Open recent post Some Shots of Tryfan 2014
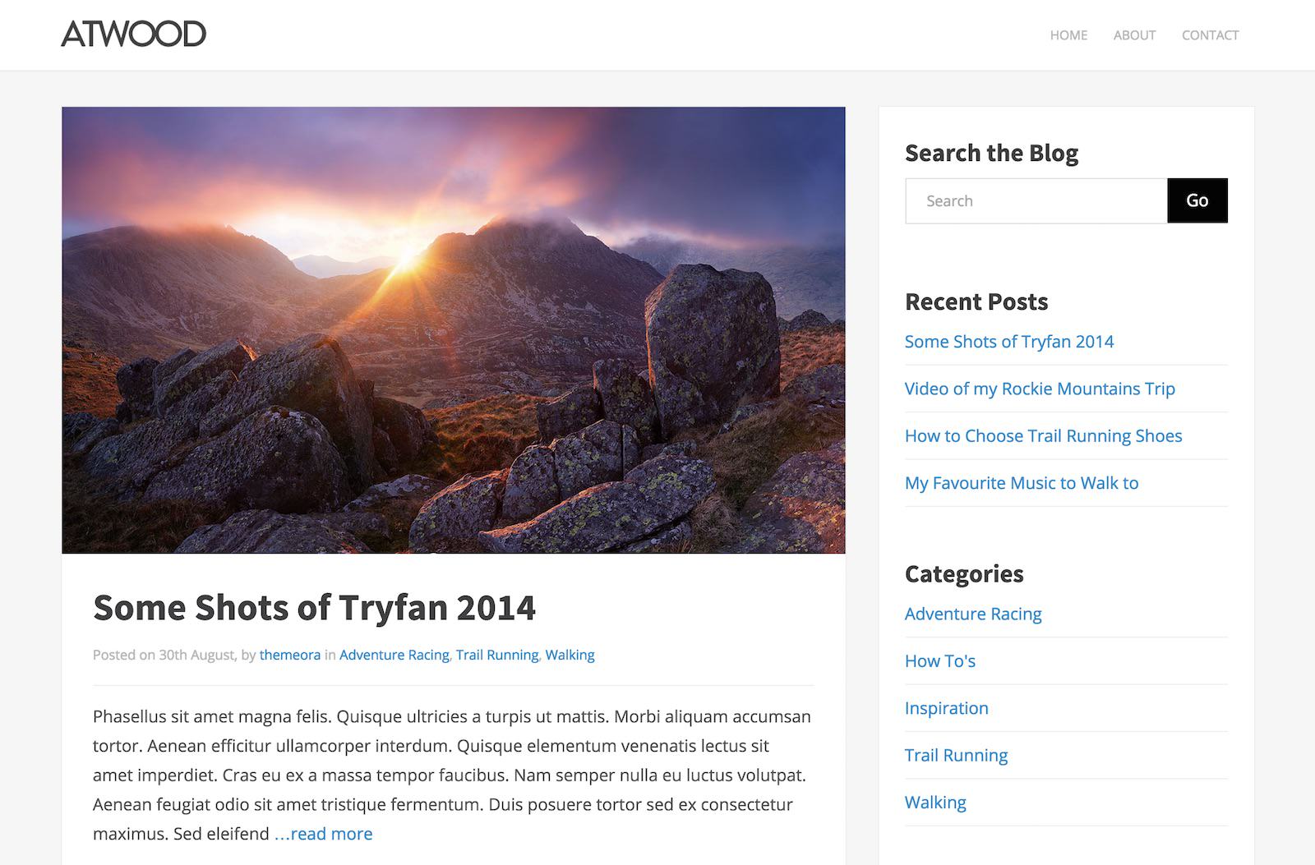 1008,342
